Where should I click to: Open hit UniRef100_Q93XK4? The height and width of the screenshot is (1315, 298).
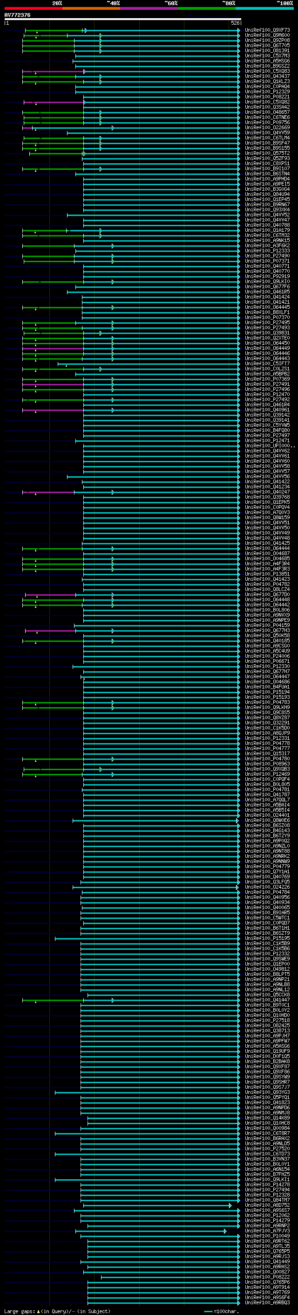267,210
